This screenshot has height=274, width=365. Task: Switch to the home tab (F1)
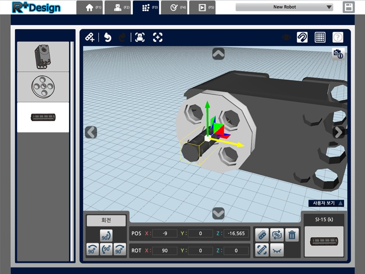coord(90,8)
